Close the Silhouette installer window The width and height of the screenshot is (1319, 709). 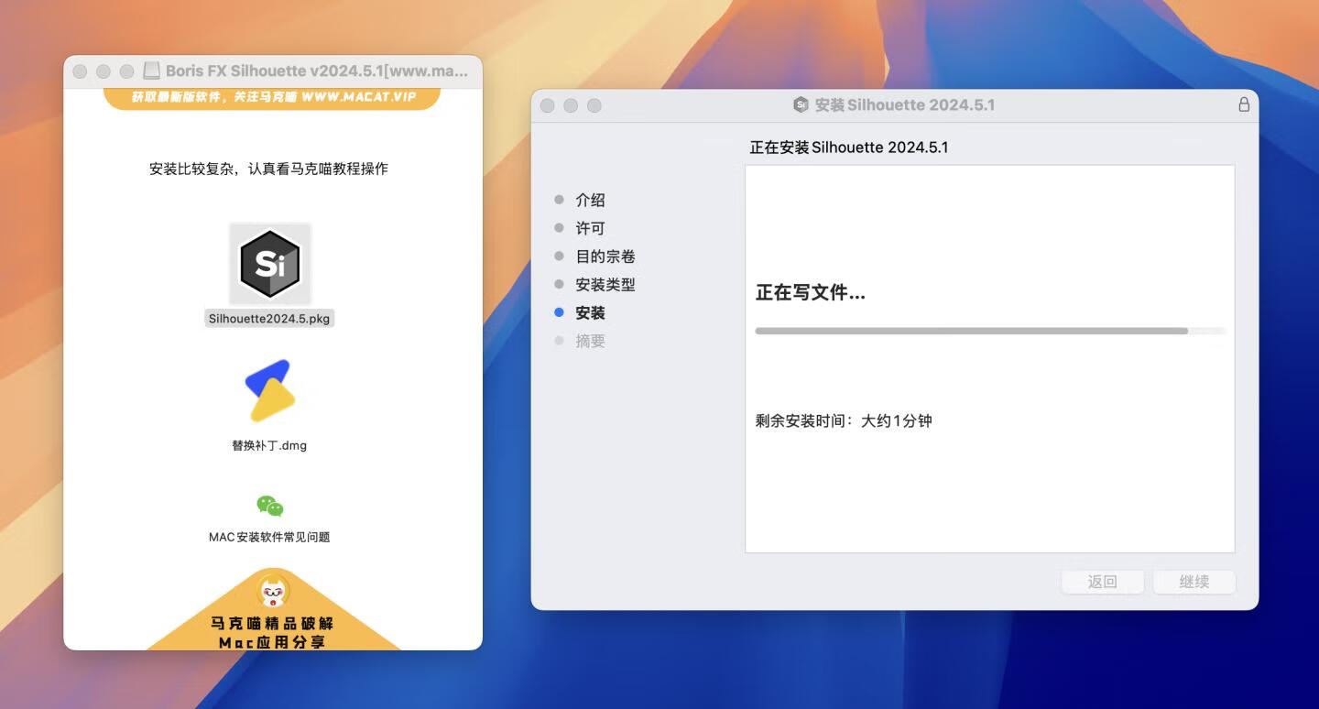tap(547, 105)
